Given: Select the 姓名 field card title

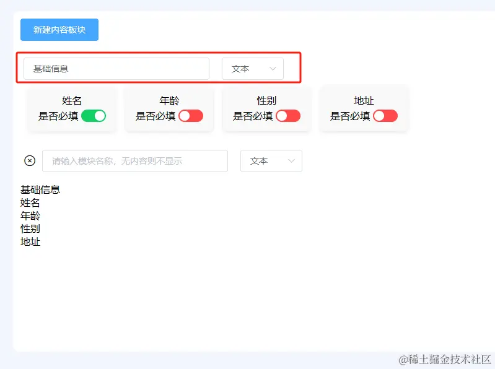Looking at the screenshot, I should pyautogui.click(x=72, y=100).
